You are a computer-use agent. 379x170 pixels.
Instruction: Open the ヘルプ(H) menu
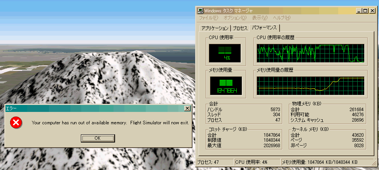282,18
